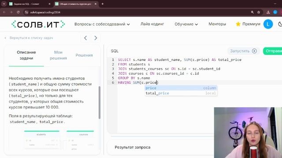Go forward in browser history

pyautogui.click(x=11, y=12)
